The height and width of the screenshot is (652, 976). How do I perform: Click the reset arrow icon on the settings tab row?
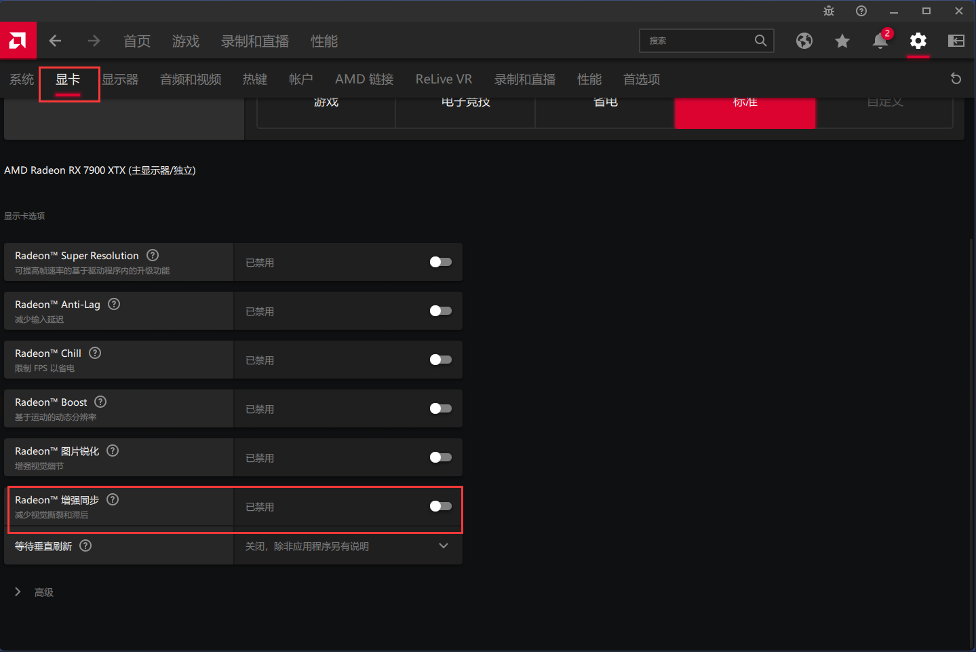click(x=956, y=79)
